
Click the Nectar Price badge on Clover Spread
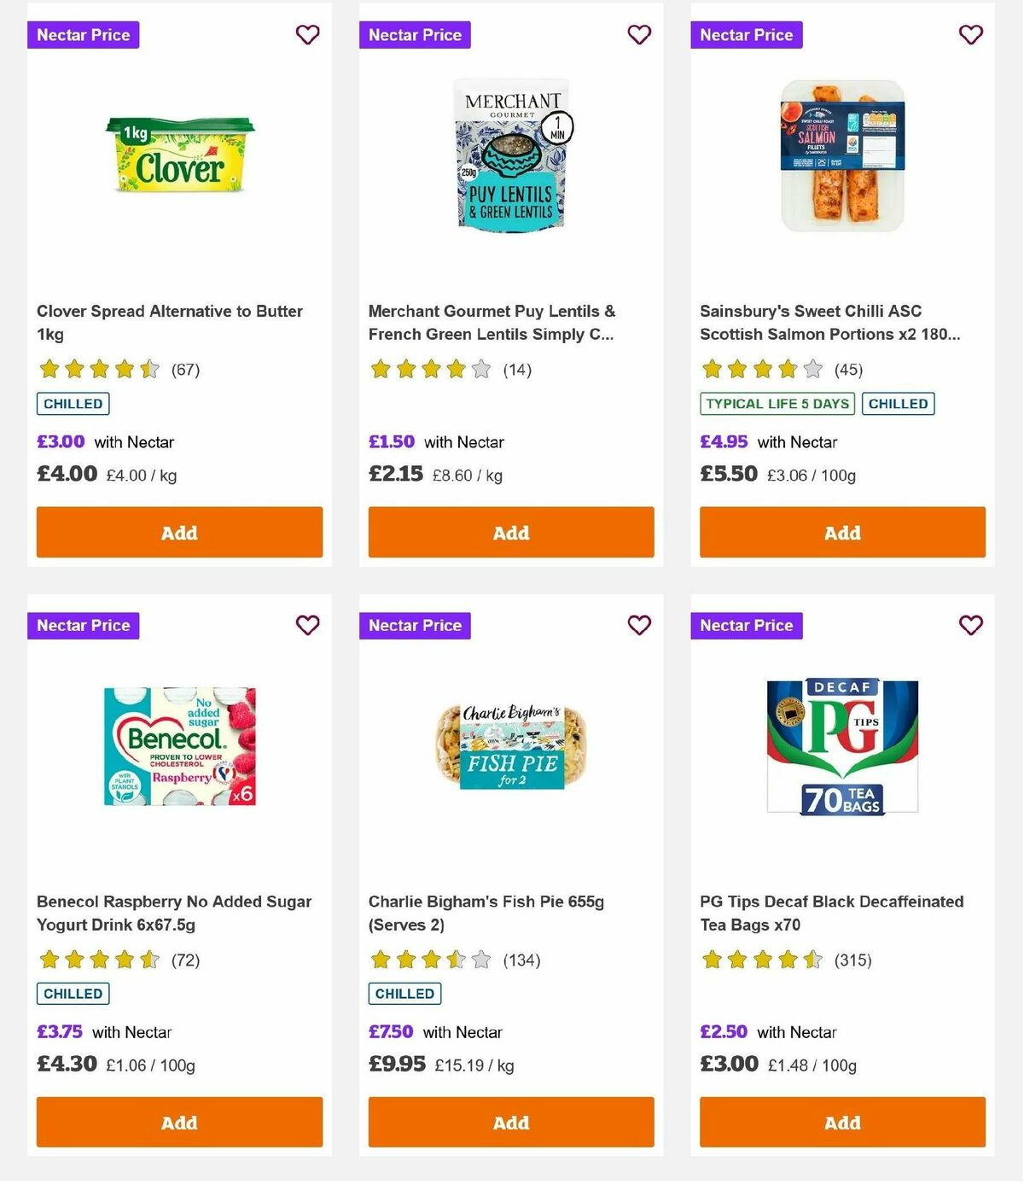click(x=83, y=35)
